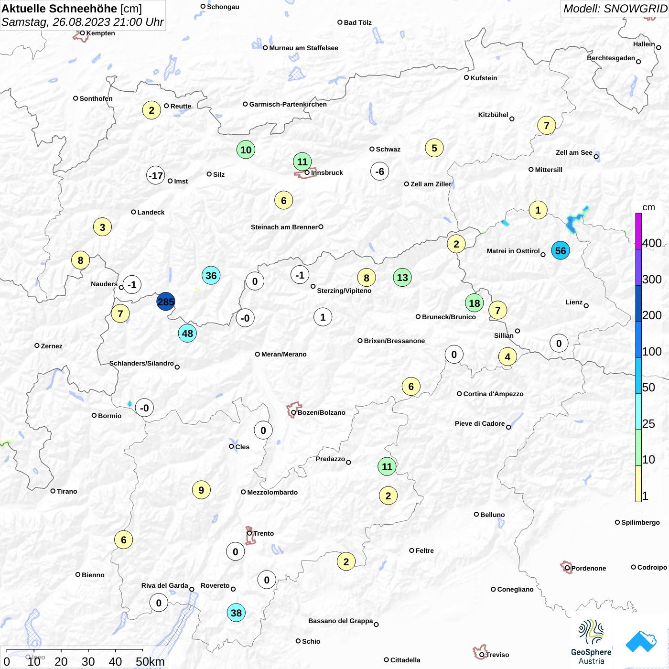Click the Innsbruck city label

pos(327,173)
